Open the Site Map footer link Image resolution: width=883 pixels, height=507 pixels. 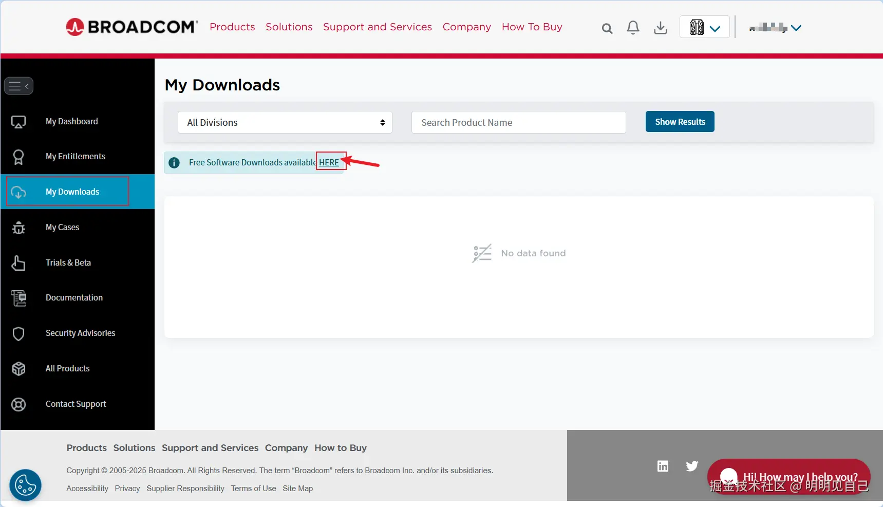coord(298,489)
